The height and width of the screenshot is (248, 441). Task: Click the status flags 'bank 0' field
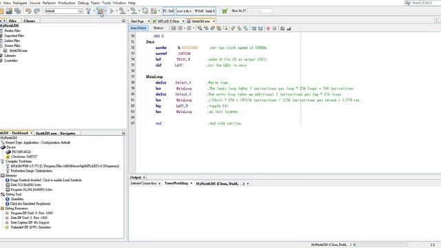coord(196,11)
